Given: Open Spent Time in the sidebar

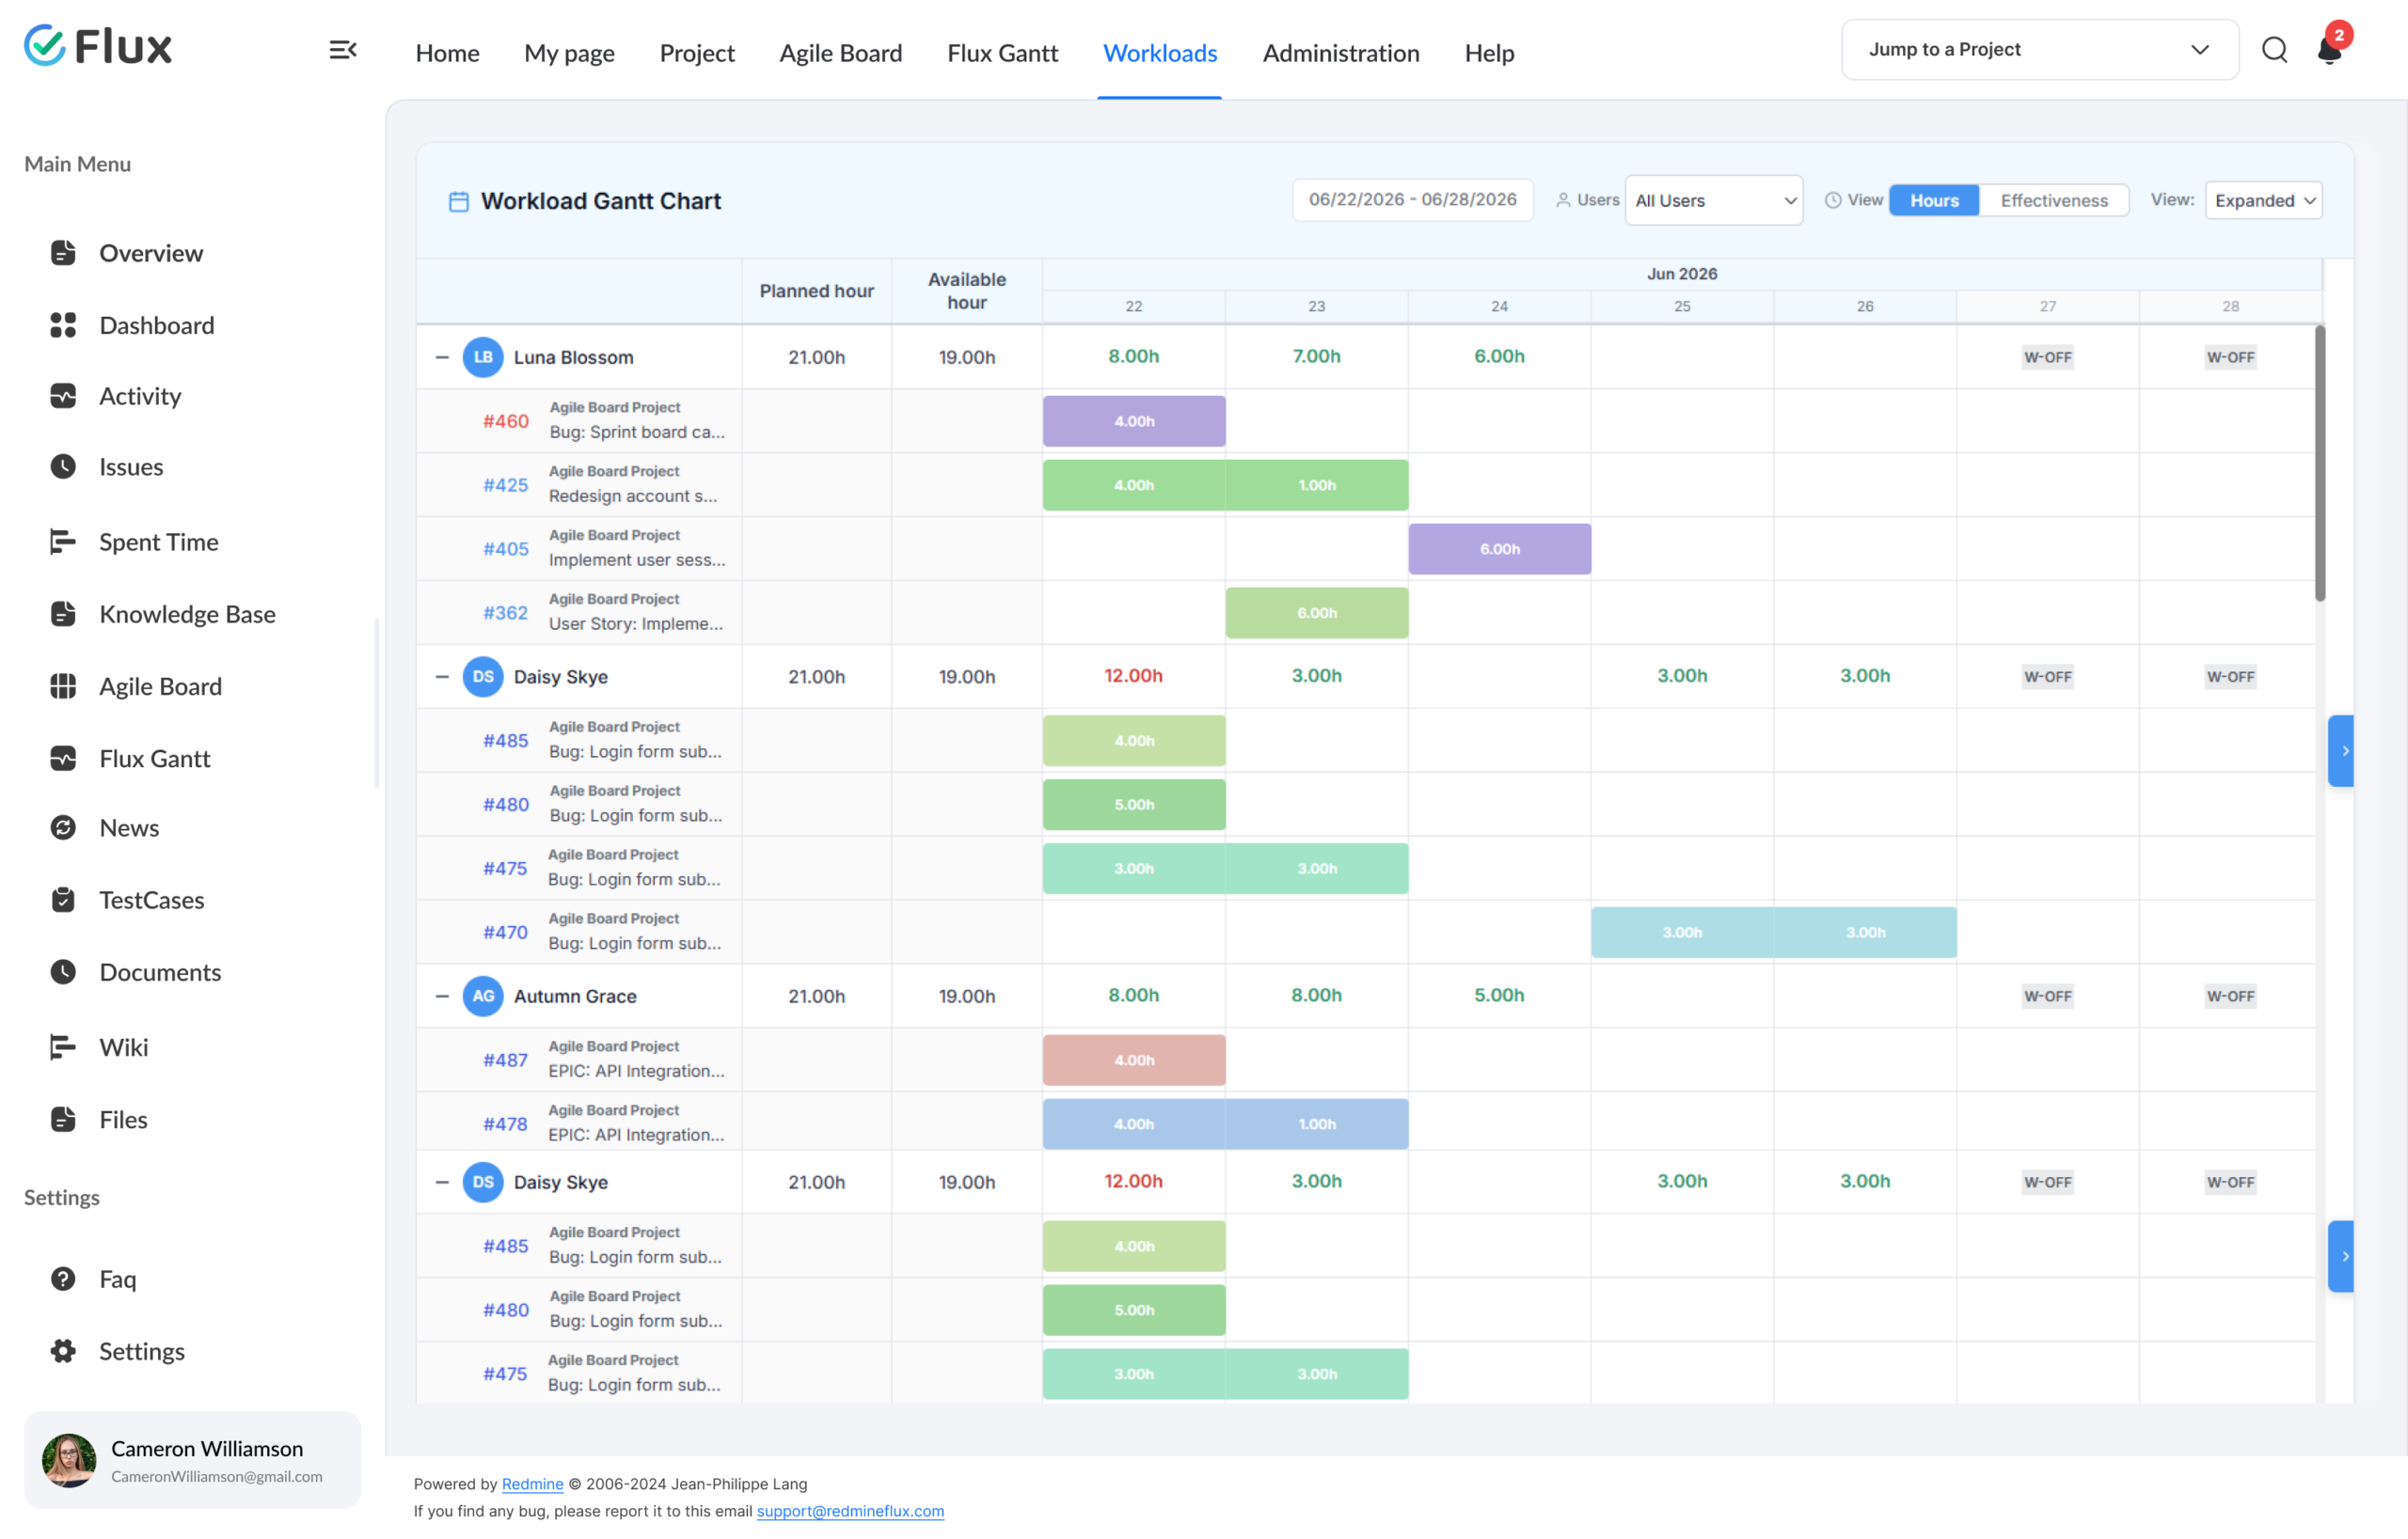Looking at the screenshot, I should [158, 542].
